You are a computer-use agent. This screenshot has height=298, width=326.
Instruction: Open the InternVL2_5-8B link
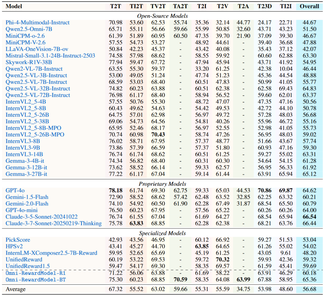pyautogui.click(x=26, y=108)
